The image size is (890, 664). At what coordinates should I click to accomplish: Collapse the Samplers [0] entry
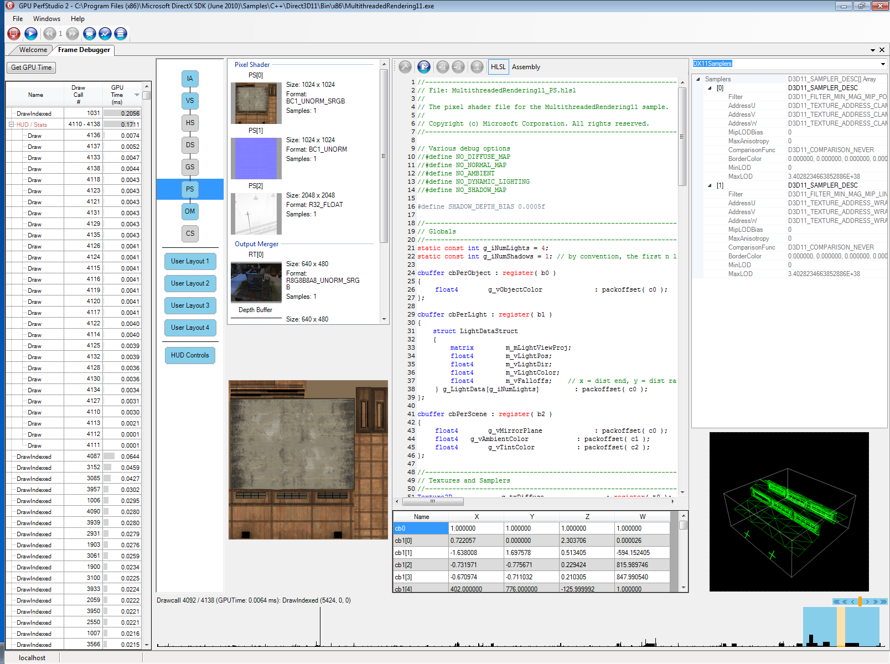point(710,88)
